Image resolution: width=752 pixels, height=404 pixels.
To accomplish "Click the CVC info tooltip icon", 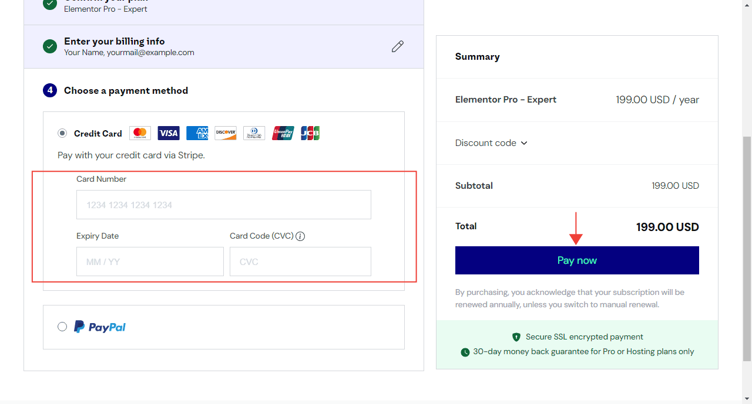I will (x=300, y=236).
